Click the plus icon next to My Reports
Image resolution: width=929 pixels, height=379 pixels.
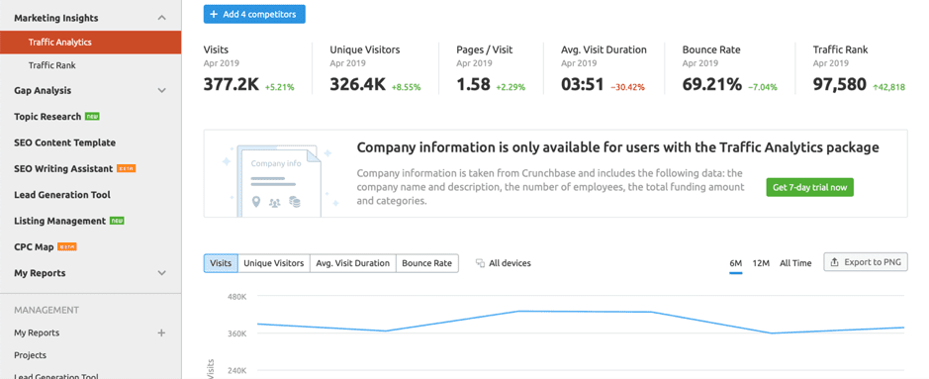pos(161,332)
